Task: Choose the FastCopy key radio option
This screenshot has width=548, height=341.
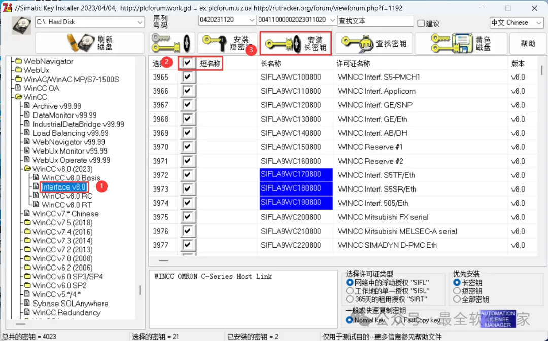Action: tap(399, 320)
